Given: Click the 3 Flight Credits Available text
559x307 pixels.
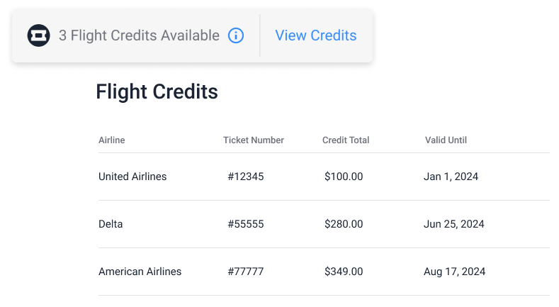Looking at the screenshot, I should [139, 35].
